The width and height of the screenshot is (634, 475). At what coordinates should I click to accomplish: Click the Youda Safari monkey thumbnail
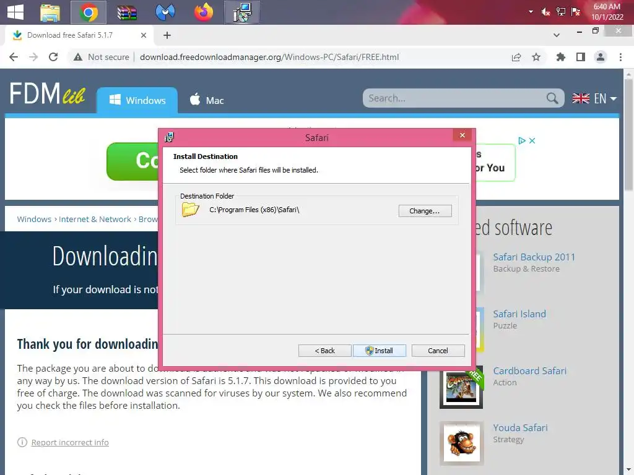tap(461, 443)
